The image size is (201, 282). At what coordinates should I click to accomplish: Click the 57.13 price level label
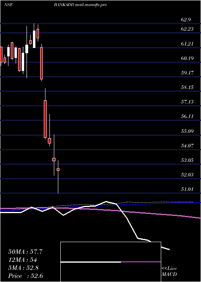(x=187, y=102)
